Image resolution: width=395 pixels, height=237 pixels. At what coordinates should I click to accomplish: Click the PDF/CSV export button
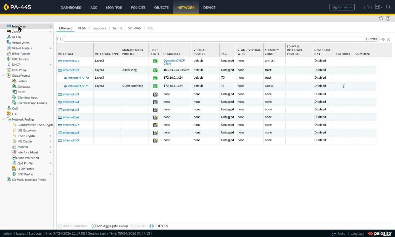pos(159,226)
